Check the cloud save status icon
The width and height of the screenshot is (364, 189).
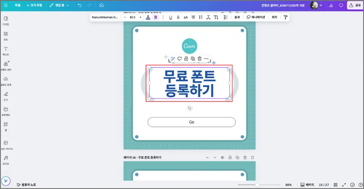101,5
